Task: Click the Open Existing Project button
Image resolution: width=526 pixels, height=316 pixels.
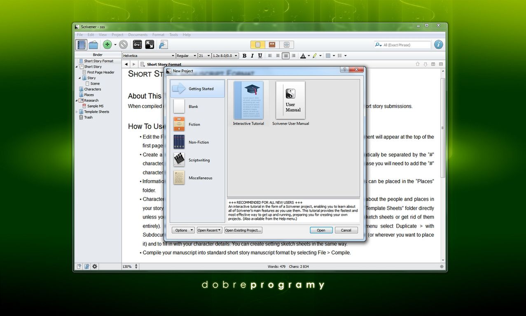Action: pos(243,230)
